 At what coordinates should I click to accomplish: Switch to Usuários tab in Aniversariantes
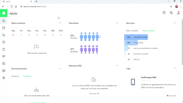pyautogui.click(x=15, y=76)
